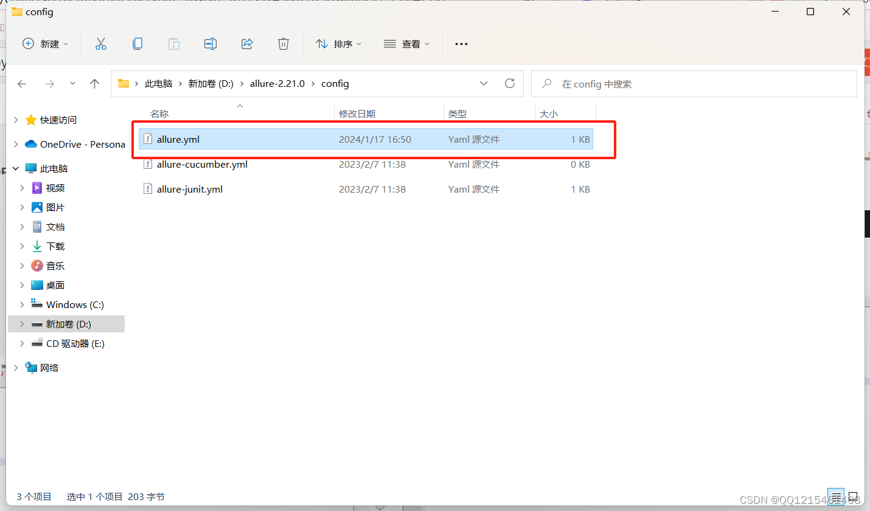870x511 pixels.
Task: Select the allure-junit.yml file name
Action: pyautogui.click(x=190, y=189)
